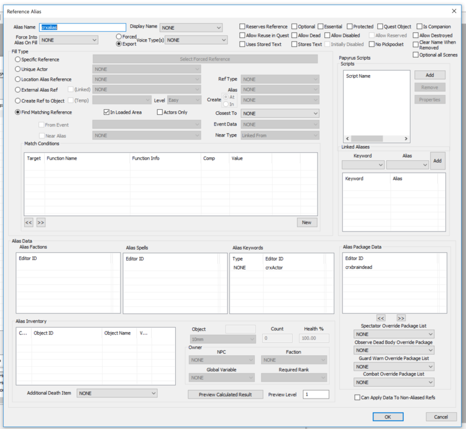Click the Preview Level input field
The height and width of the screenshot is (429, 466).
(x=316, y=395)
